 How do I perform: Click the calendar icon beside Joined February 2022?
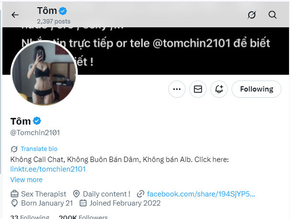[83, 203]
